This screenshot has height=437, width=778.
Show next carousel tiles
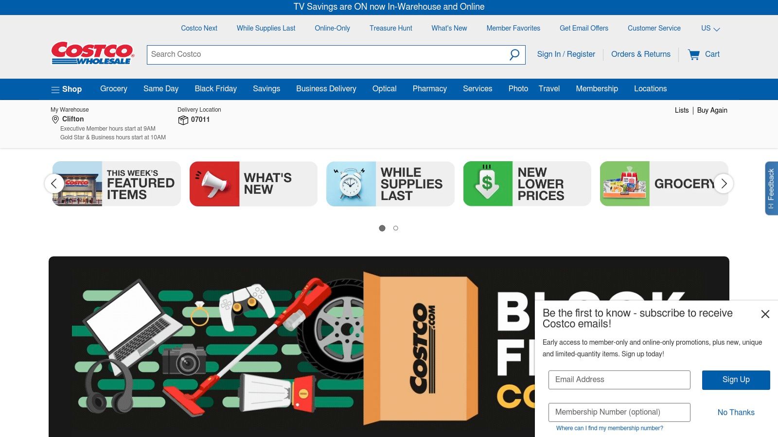pos(724,184)
